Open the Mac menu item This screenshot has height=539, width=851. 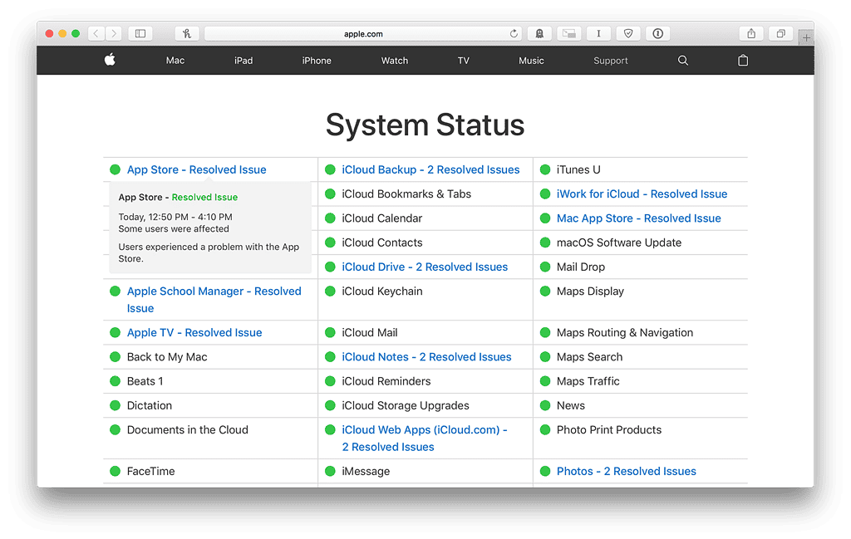tap(175, 61)
